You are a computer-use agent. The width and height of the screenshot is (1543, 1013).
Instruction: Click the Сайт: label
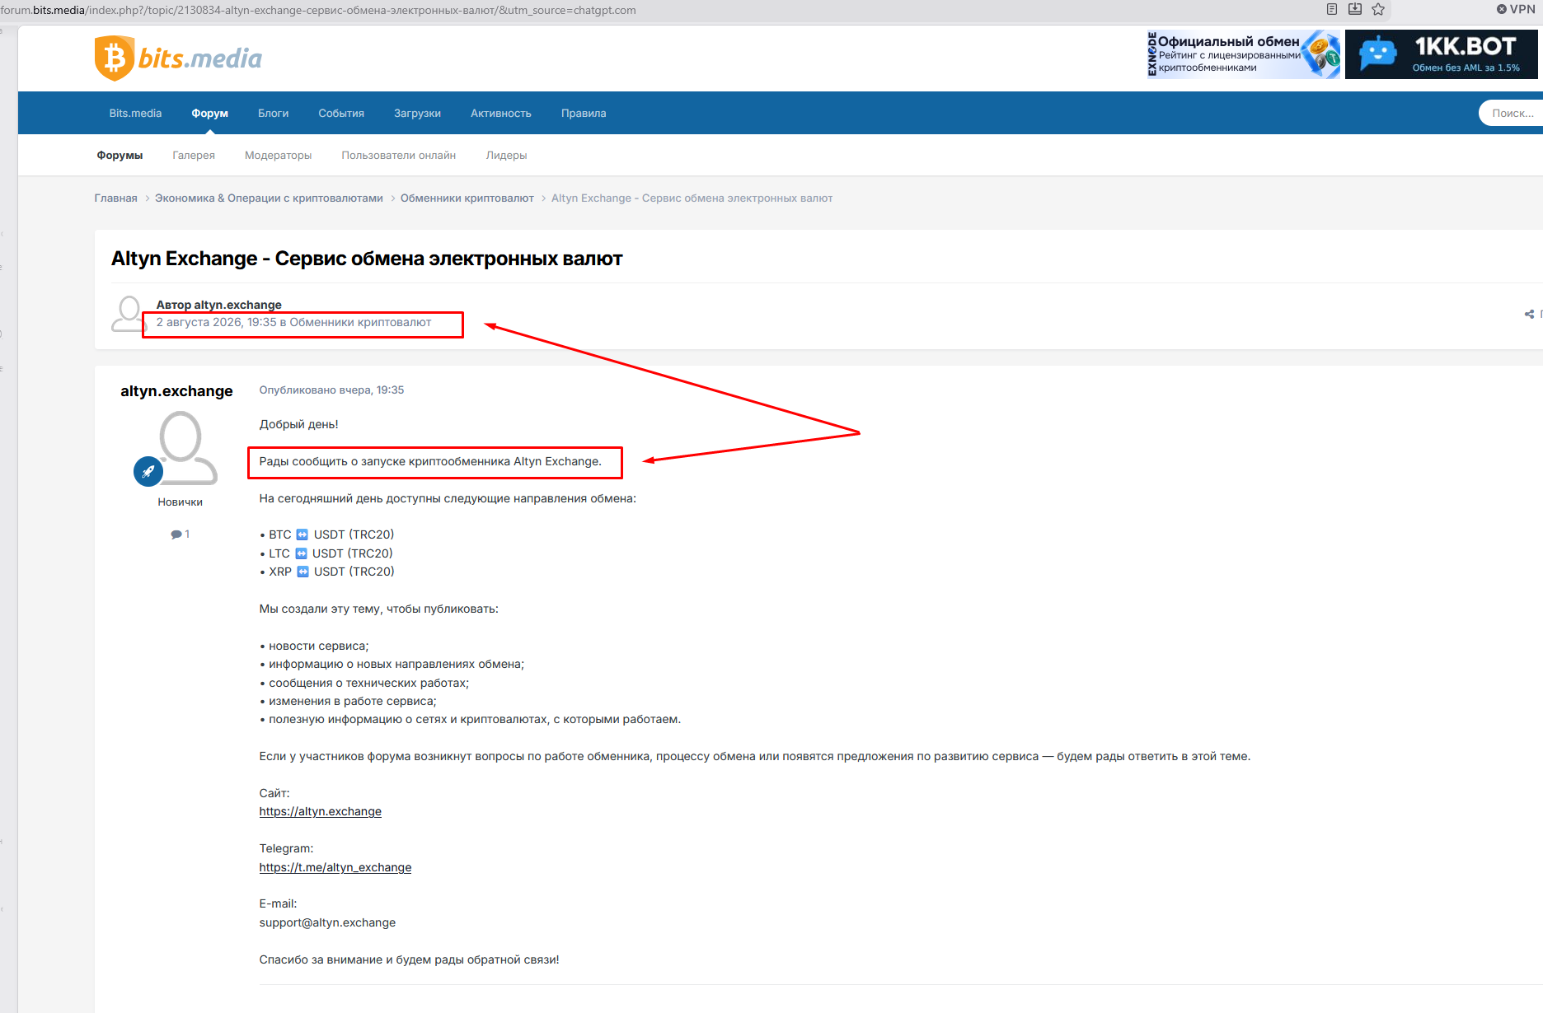tap(274, 794)
